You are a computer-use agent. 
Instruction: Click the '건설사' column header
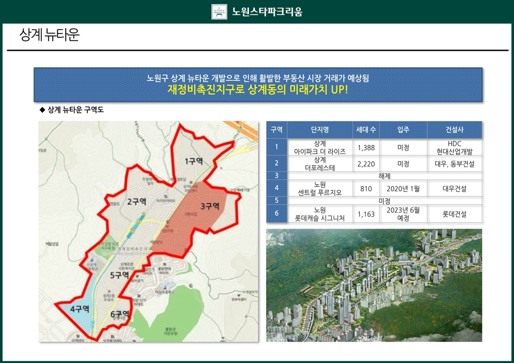(454, 130)
